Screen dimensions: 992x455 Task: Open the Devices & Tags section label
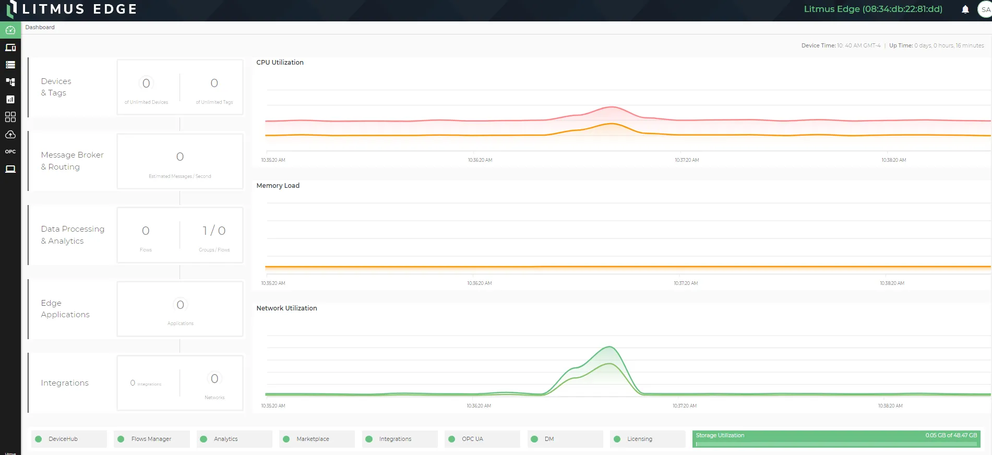(56, 87)
